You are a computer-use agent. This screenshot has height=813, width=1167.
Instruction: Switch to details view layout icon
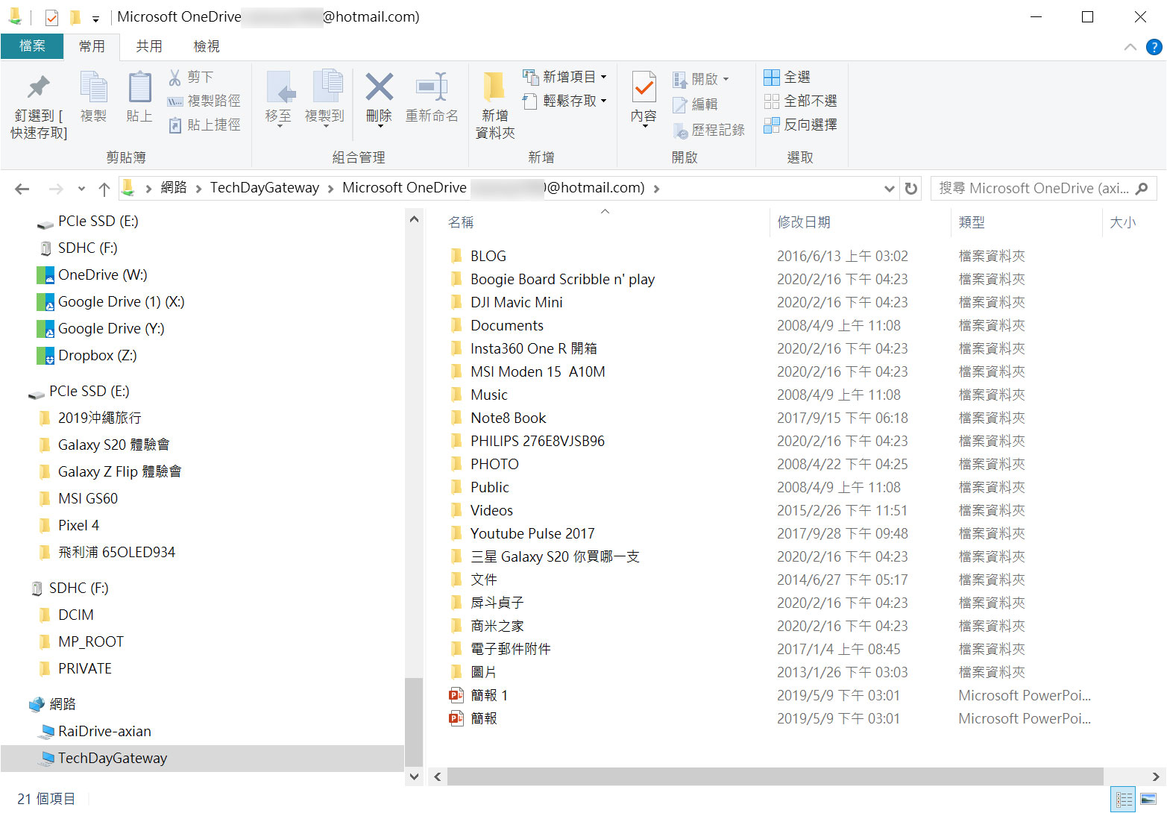1123,799
